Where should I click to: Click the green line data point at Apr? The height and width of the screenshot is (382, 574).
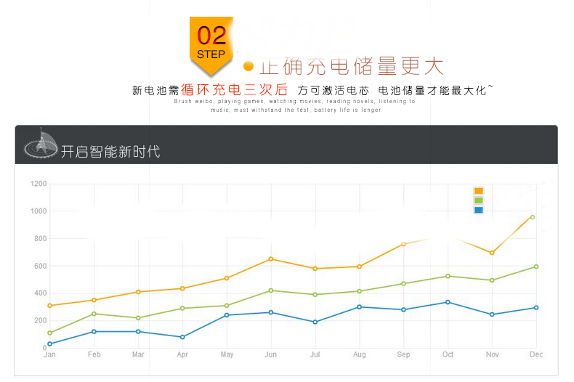(182, 309)
